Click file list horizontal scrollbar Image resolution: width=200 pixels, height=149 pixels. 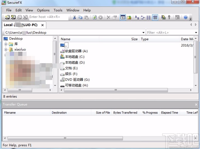click(116, 90)
